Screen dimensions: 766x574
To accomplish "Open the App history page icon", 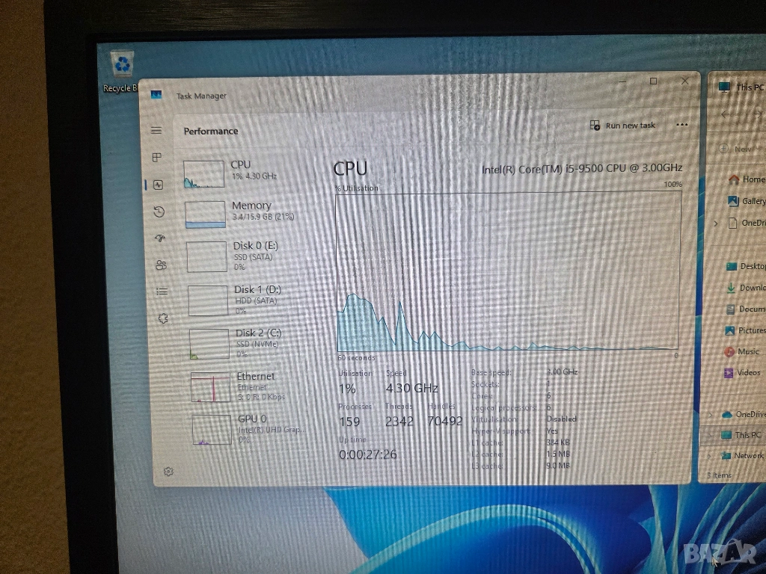I will tap(159, 212).
